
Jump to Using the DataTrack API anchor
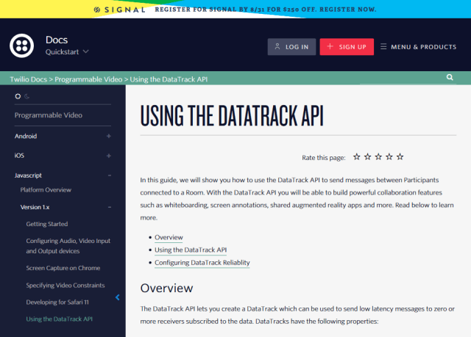191,250
